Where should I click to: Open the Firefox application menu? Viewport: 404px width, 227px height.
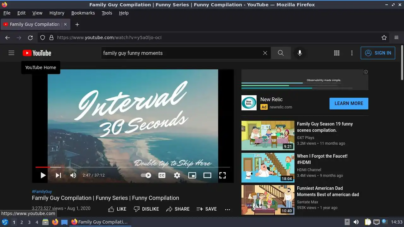click(396, 38)
